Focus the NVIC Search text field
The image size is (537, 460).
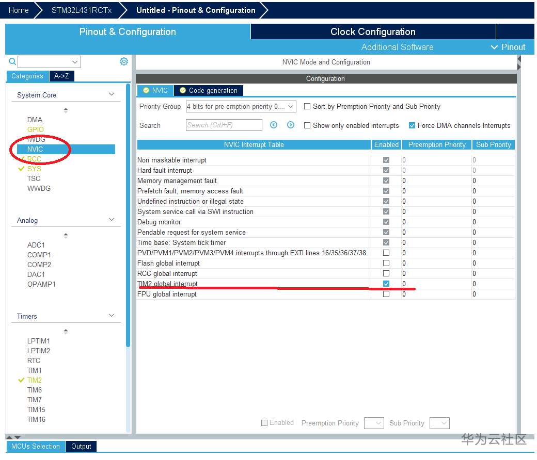coord(224,125)
